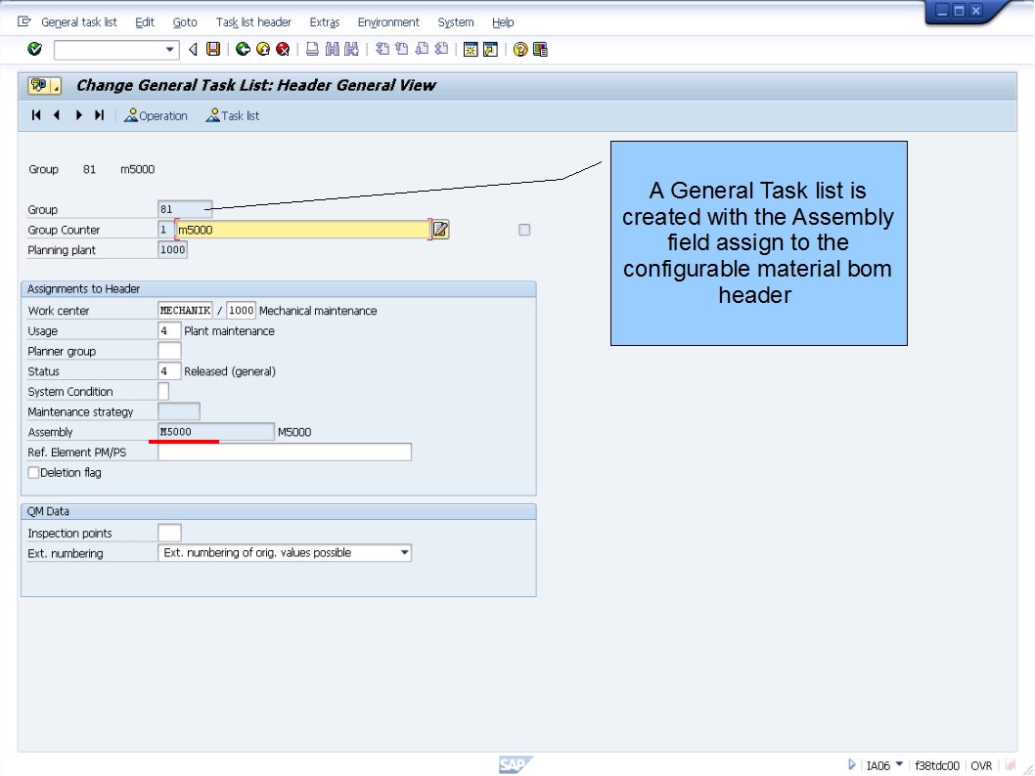Click inside the Planner group input field

(168, 350)
